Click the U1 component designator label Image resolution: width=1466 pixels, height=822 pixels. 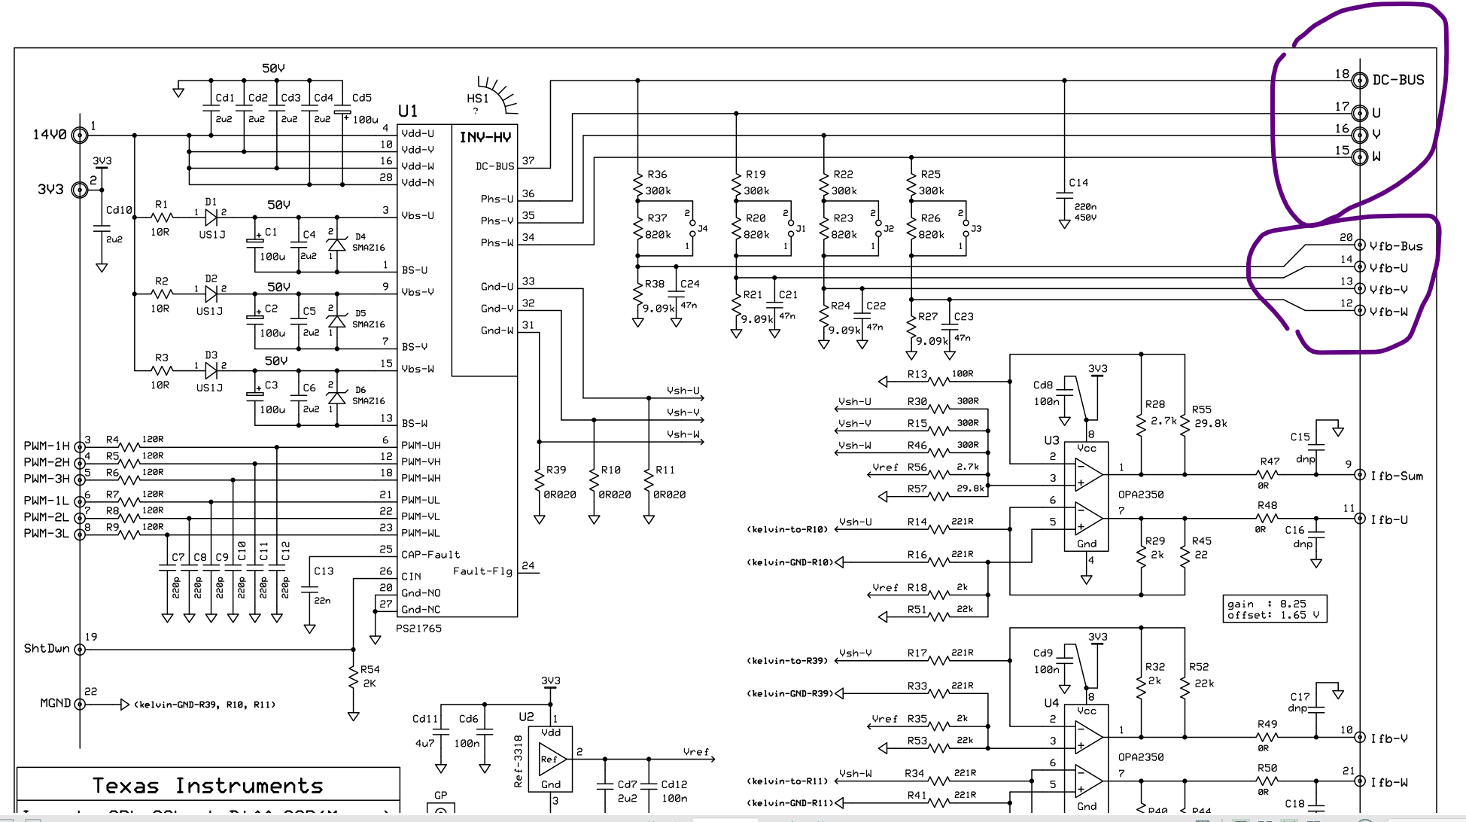pyautogui.click(x=407, y=111)
